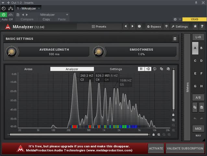
Task: Click the WAV export label
Action: tap(198, 136)
